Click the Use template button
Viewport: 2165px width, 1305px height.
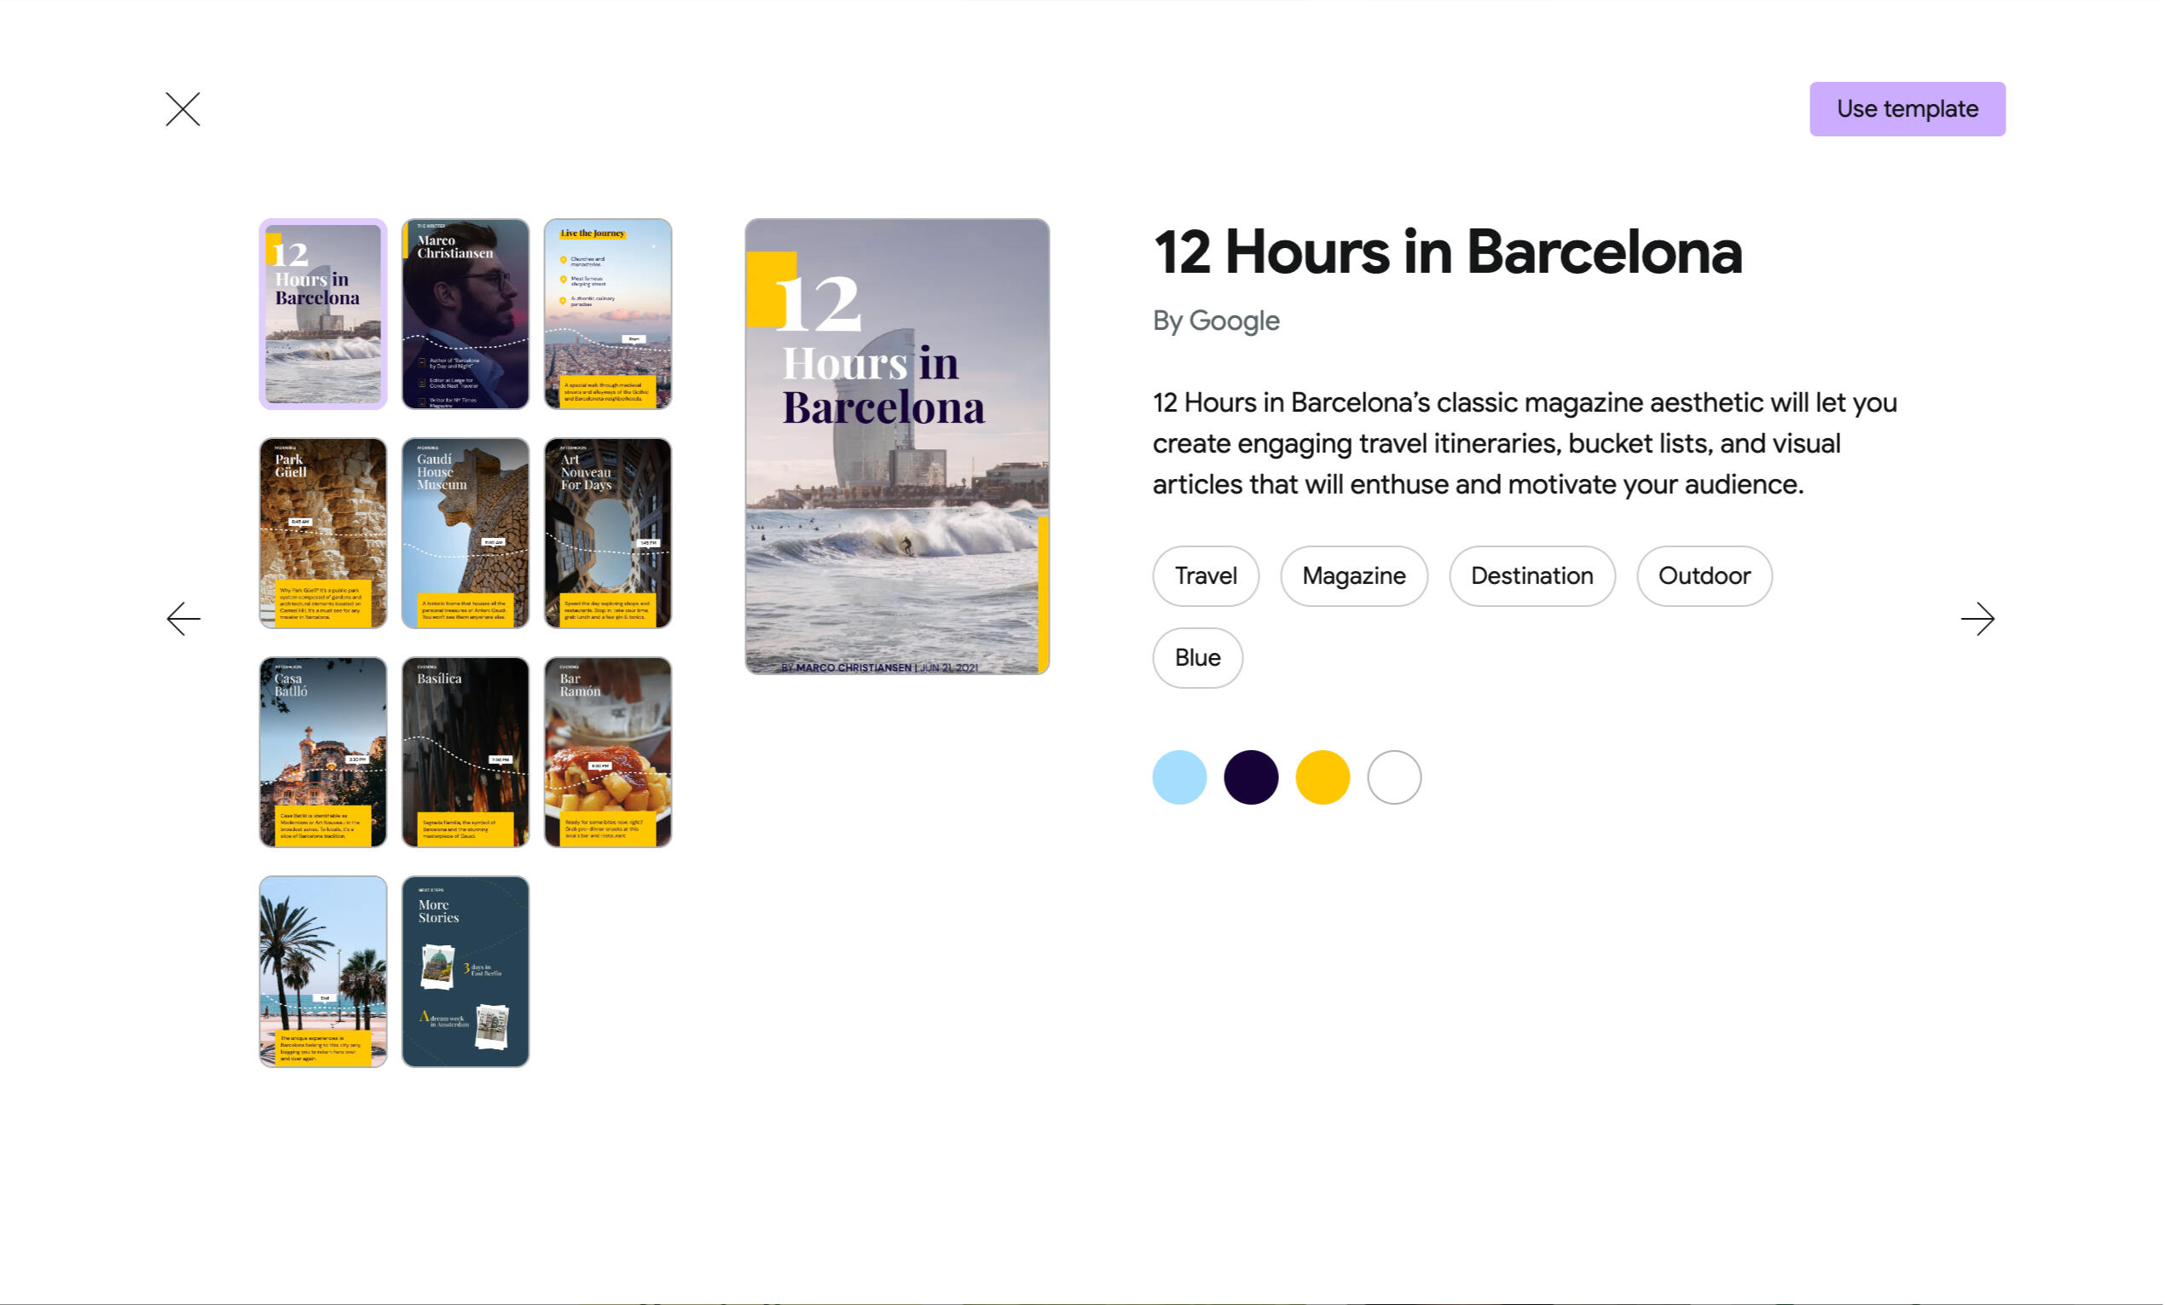pyautogui.click(x=1907, y=109)
